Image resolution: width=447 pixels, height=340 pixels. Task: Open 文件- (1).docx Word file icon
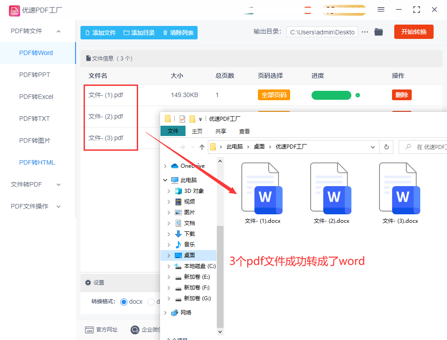[262, 188]
